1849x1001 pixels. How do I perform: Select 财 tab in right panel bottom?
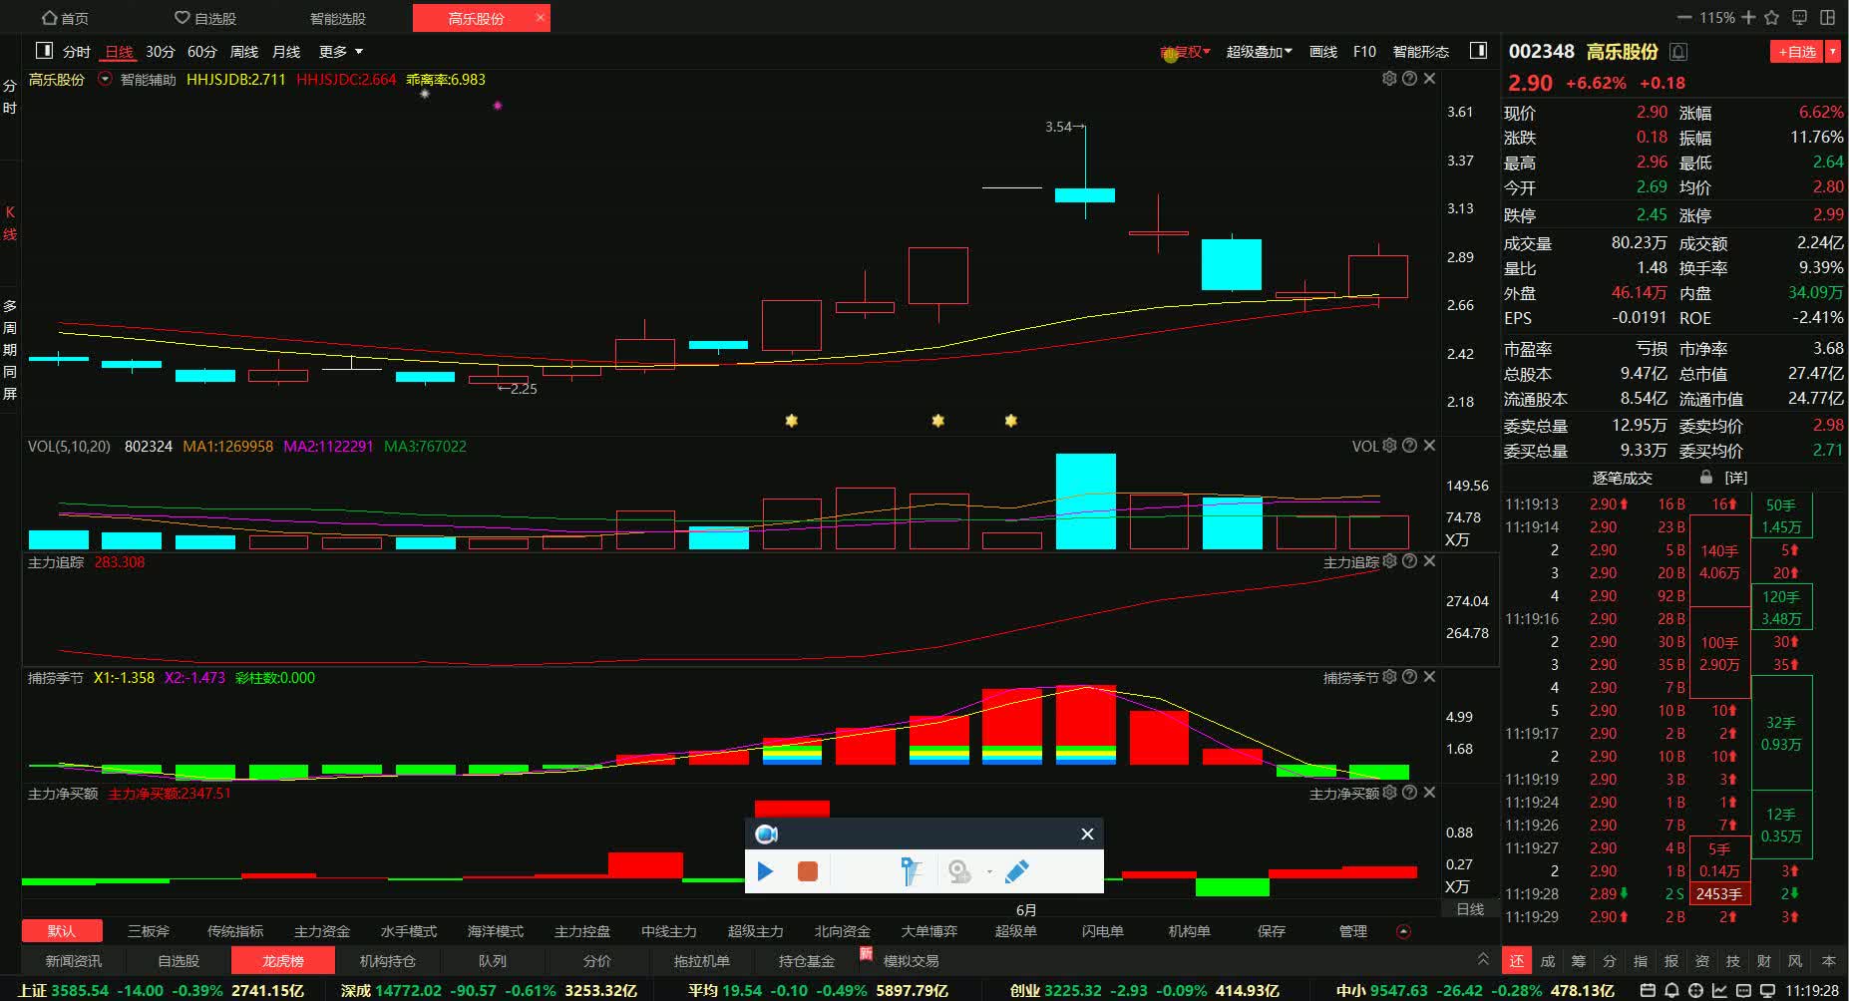pyautogui.click(x=1764, y=961)
